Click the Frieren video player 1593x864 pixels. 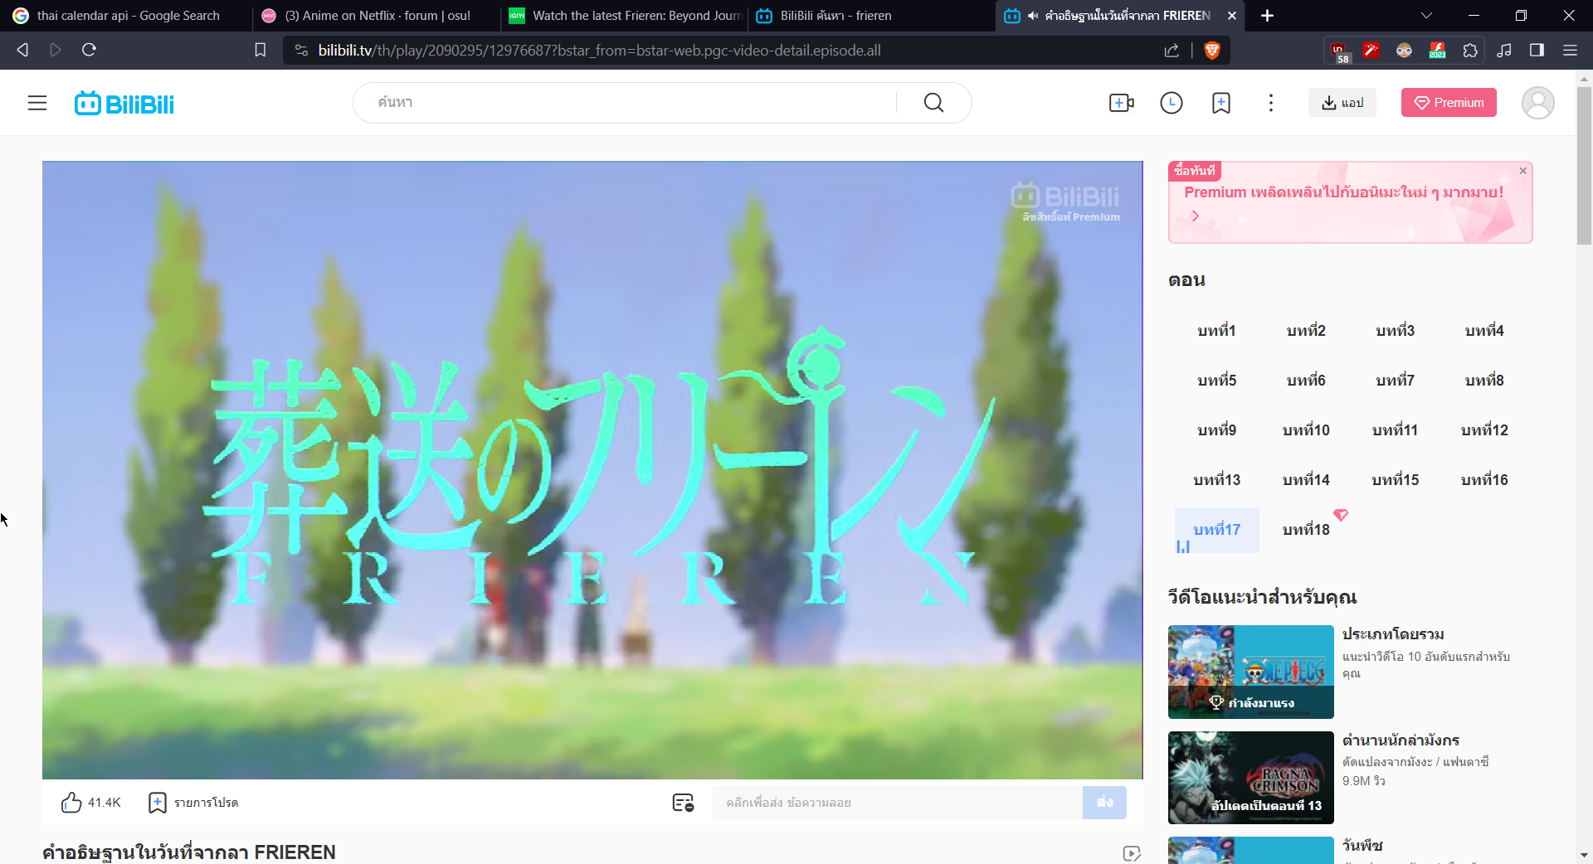(x=592, y=470)
